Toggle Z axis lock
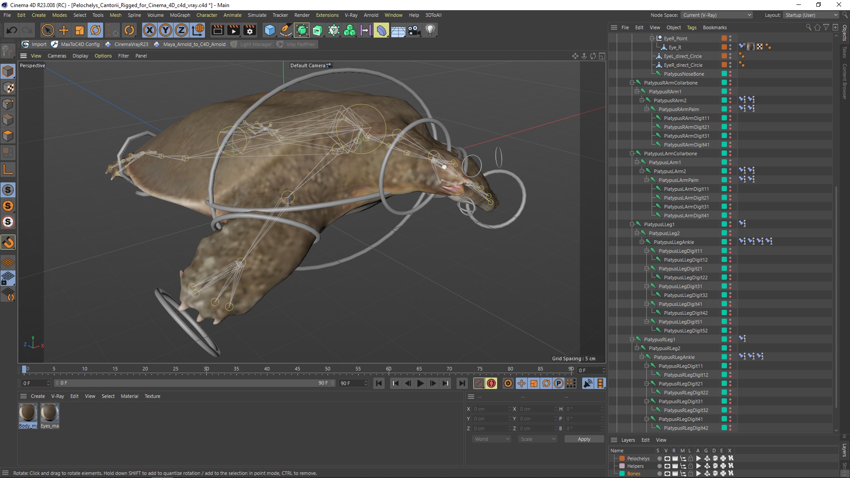 click(x=182, y=30)
